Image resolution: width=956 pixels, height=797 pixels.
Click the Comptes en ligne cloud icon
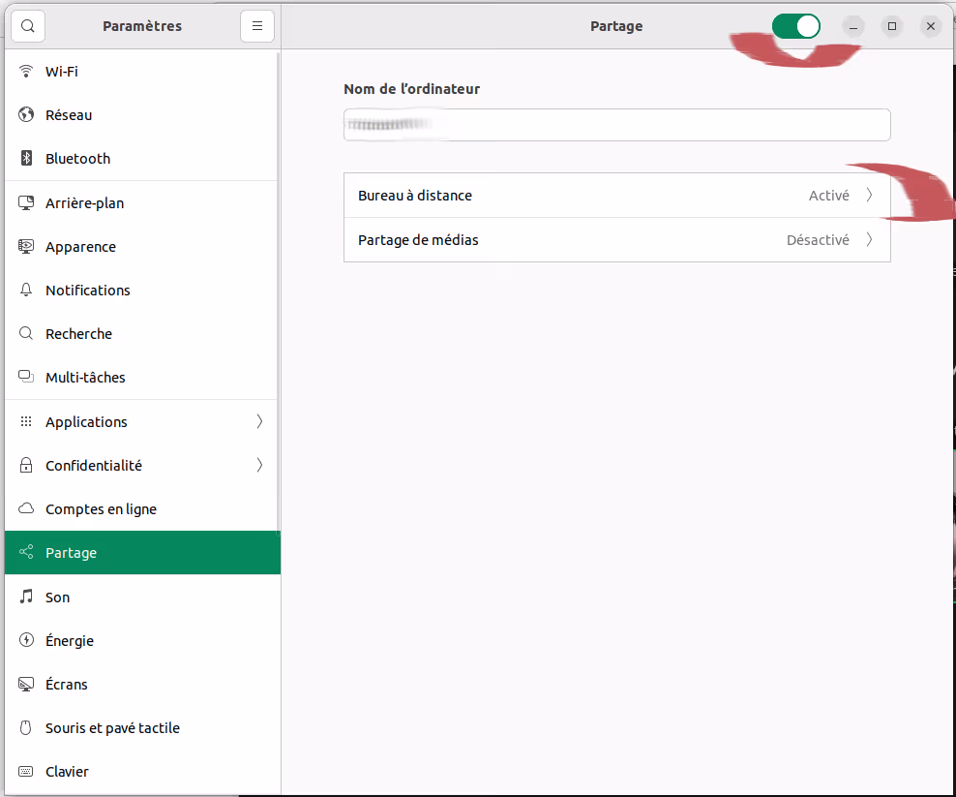(x=26, y=509)
